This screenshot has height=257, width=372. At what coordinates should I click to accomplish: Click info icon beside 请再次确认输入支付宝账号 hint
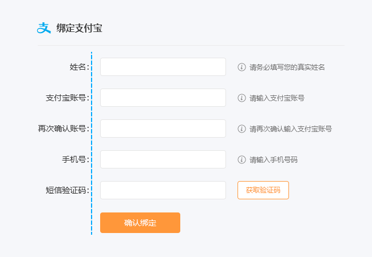pos(242,128)
